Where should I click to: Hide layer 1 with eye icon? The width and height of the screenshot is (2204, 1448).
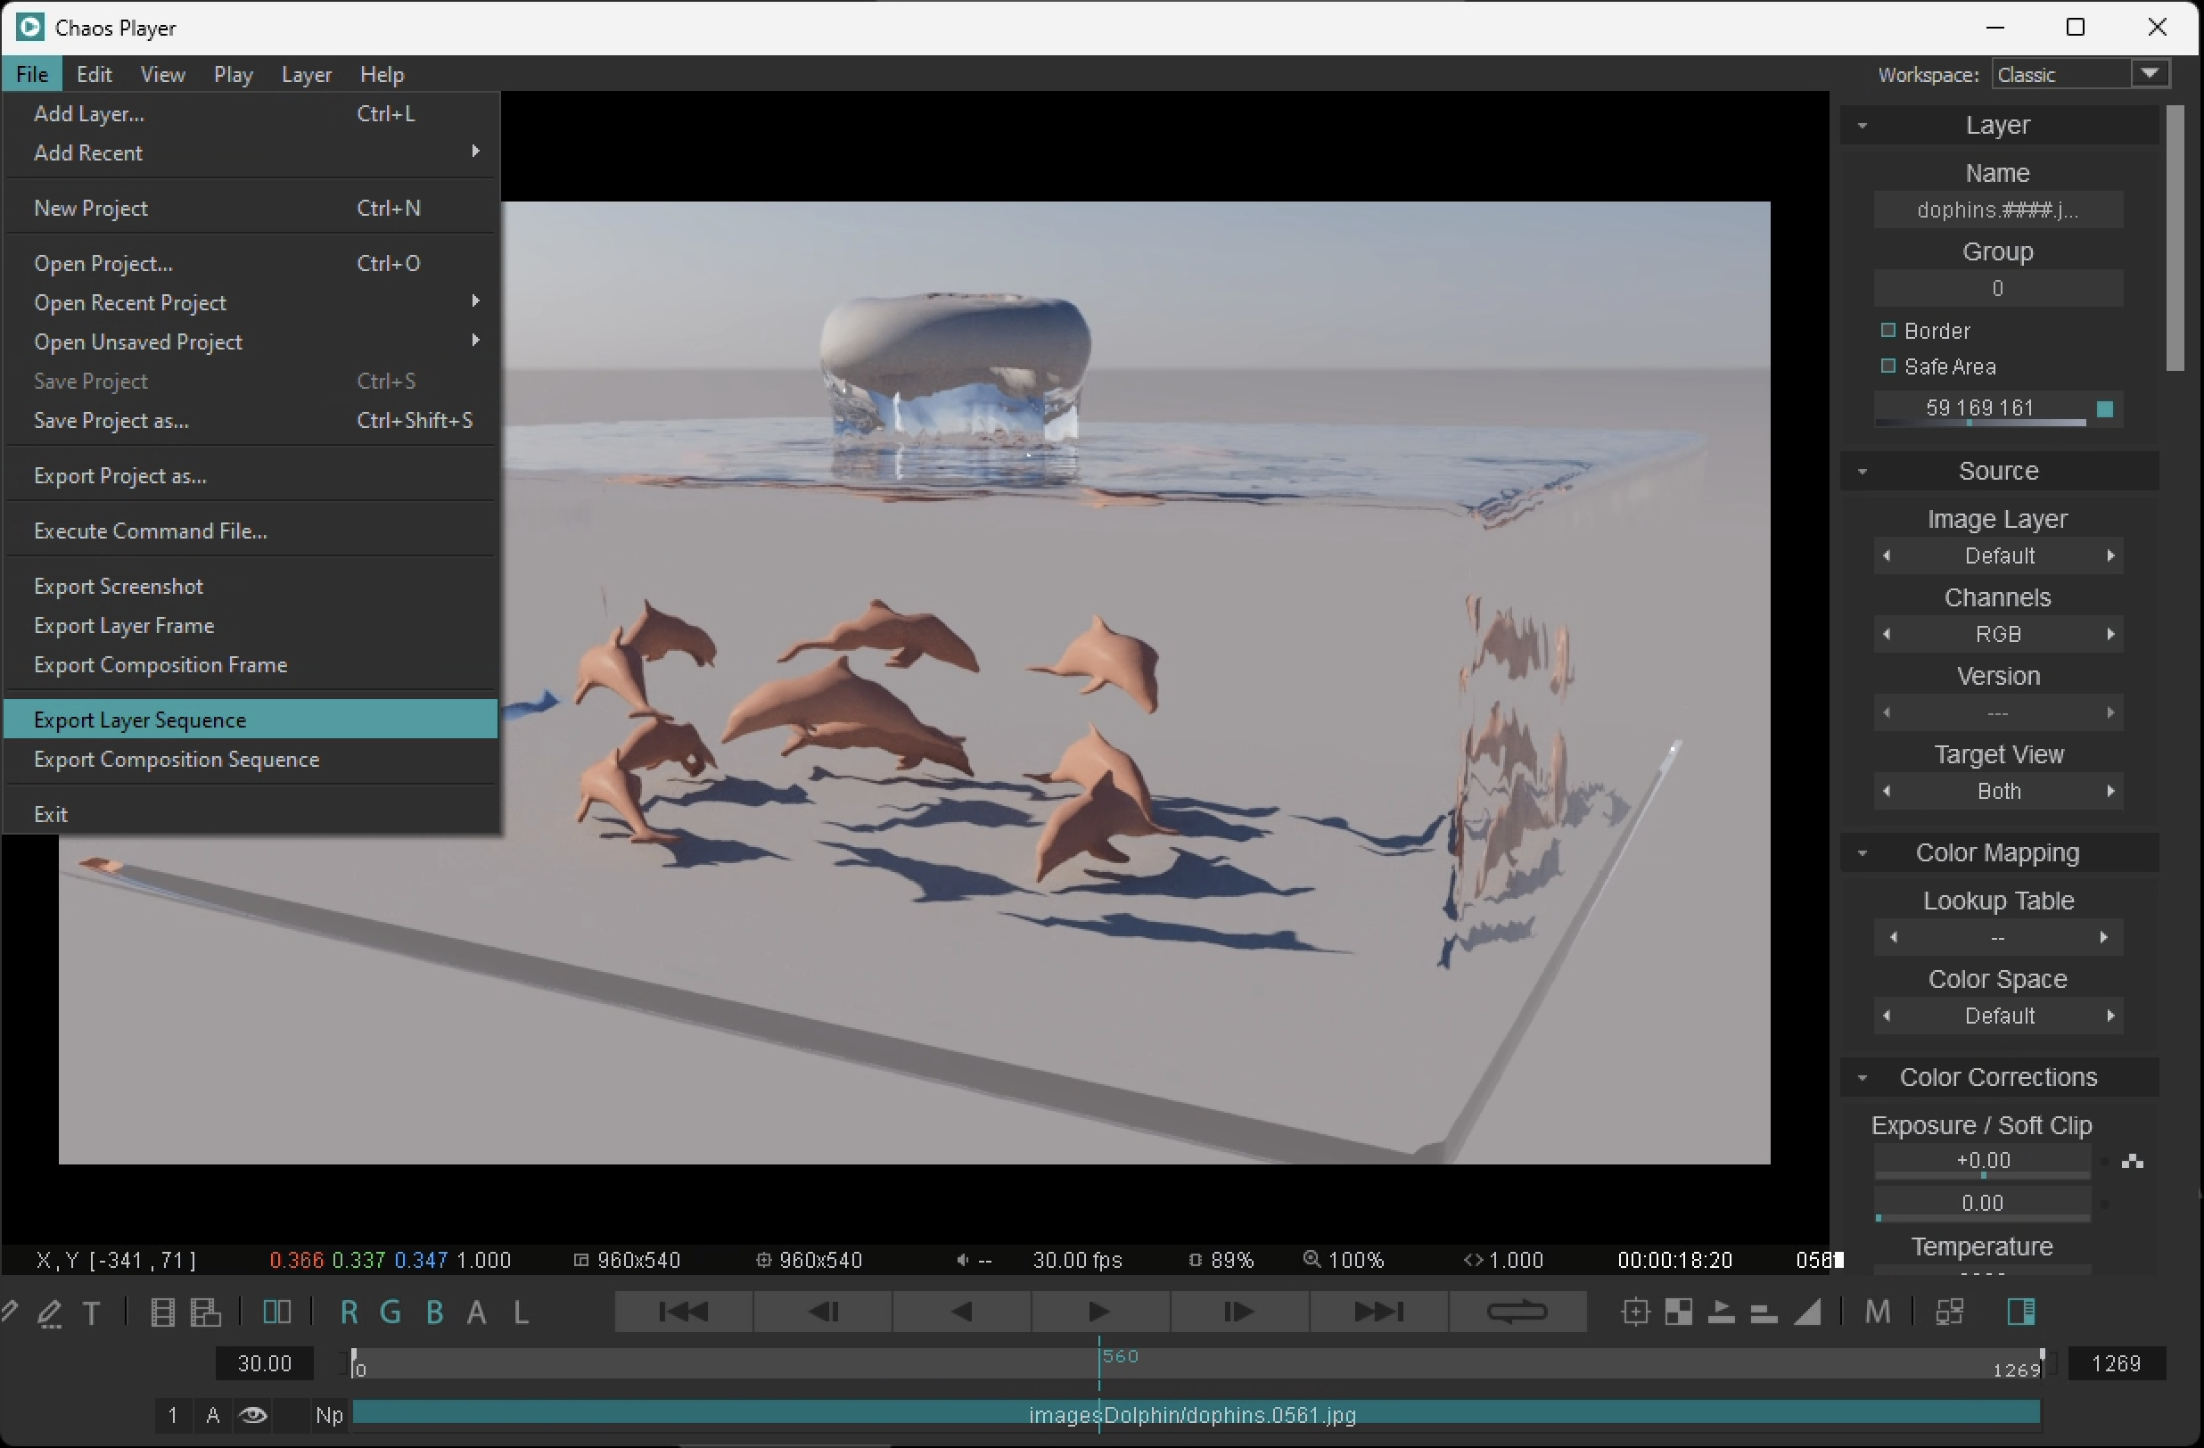click(253, 1415)
